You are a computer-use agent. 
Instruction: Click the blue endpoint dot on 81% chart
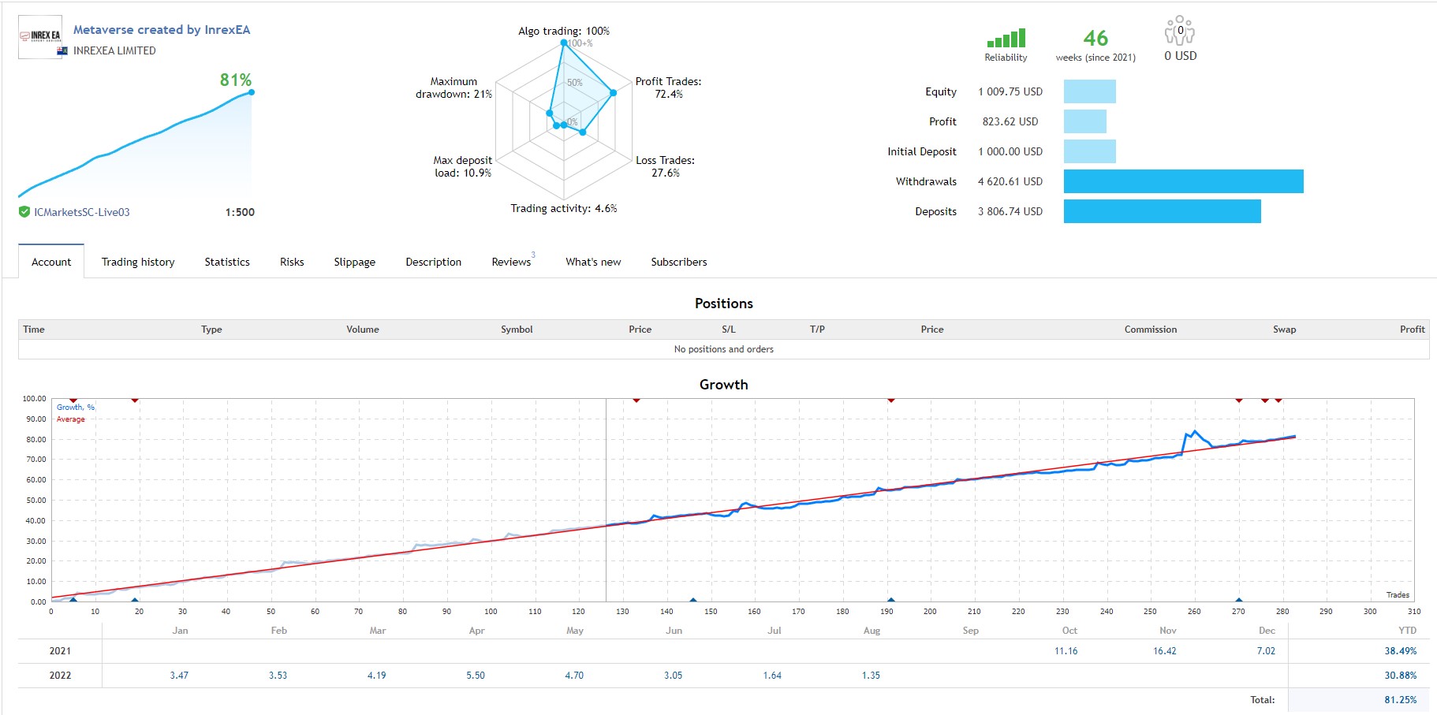(252, 92)
